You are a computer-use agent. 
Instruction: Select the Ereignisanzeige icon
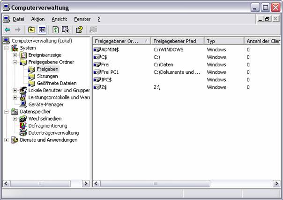(x=23, y=55)
